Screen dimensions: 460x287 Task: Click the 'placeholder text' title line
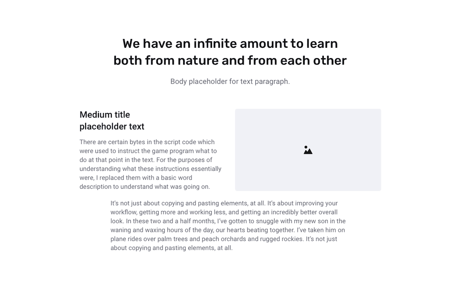(x=112, y=127)
